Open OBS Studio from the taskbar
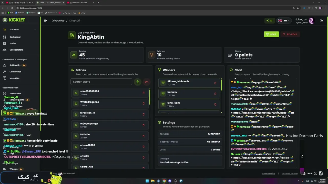The height and width of the screenshot is (184, 328). pos(175,181)
